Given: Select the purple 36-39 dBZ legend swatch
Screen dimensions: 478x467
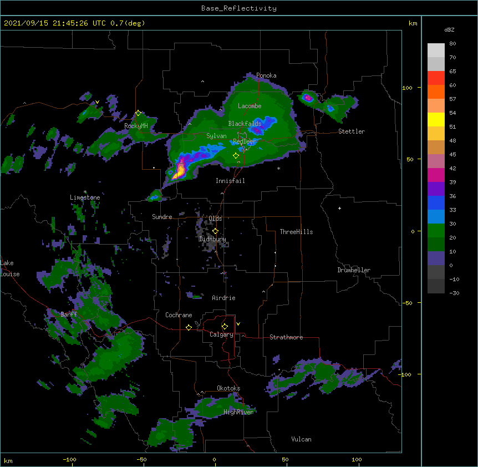Looking at the screenshot, I should (x=436, y=189).
